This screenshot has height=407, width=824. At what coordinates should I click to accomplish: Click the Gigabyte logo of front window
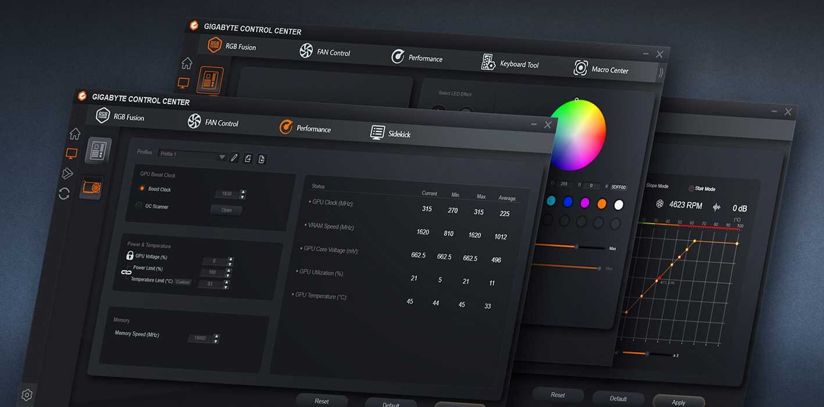[82, 97]
